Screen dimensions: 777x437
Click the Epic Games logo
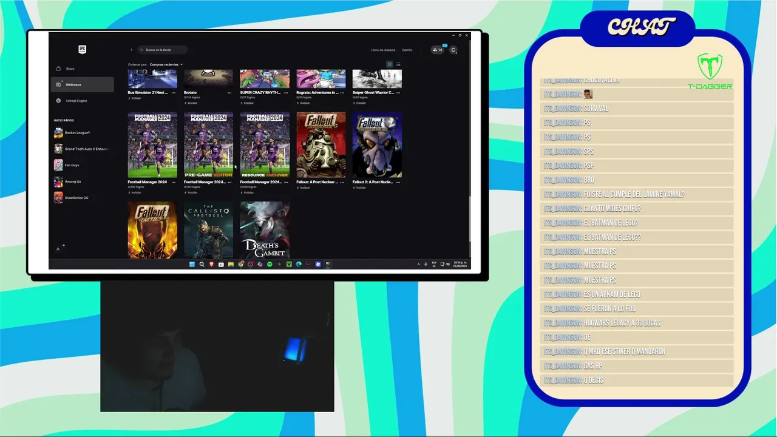(x=82, y=50)
